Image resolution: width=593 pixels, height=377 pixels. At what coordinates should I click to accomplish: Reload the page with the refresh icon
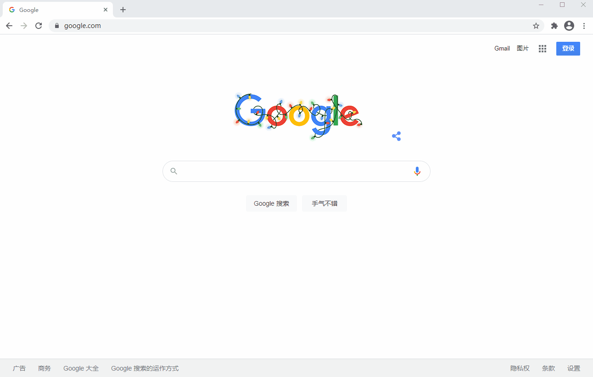(x=39, y=26)
